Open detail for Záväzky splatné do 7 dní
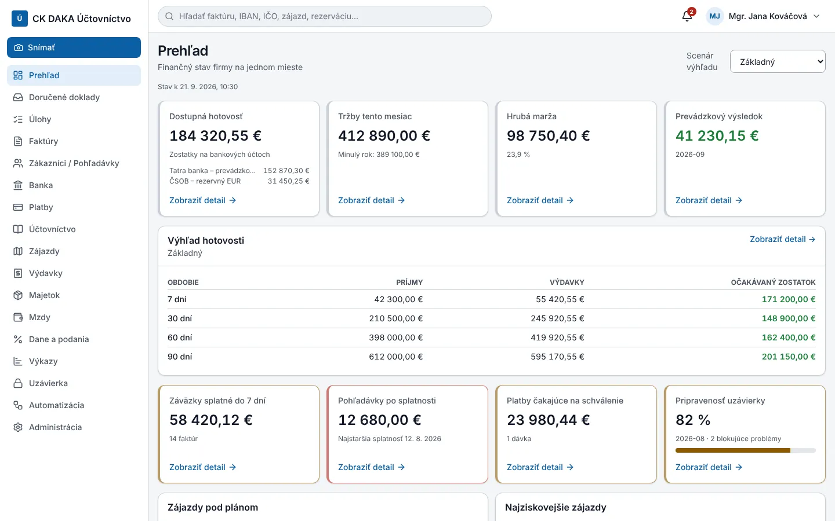Image resolution: width=835 pixels, height=521 pixels. coord(203,467)
